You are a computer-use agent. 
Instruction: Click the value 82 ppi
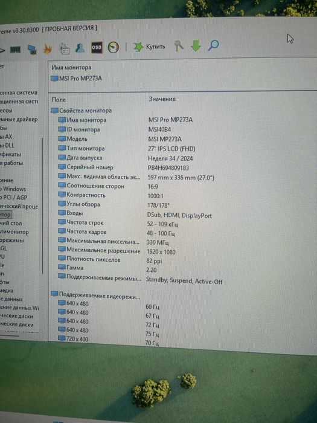click(154, 261)
